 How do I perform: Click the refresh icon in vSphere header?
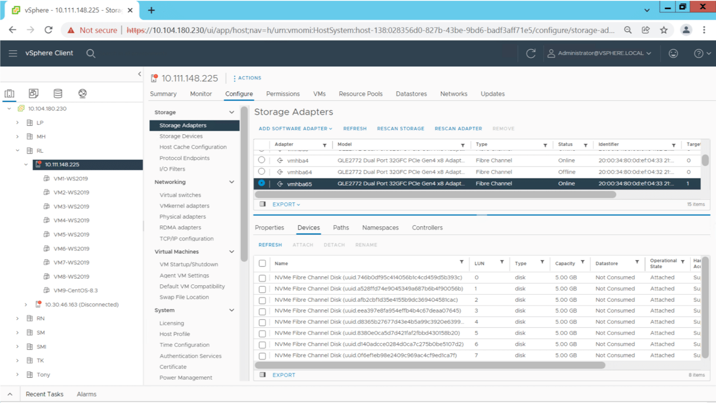point(530,54)
